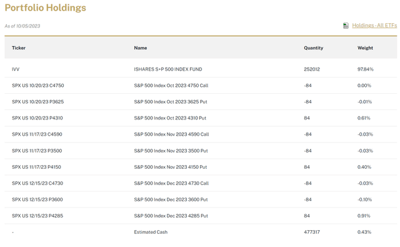Image resolution: width=400 pixels, height=247 pixels.
Task: Click the -0.01% weight value
Action: pyautogui.click(x=364, y=102)
